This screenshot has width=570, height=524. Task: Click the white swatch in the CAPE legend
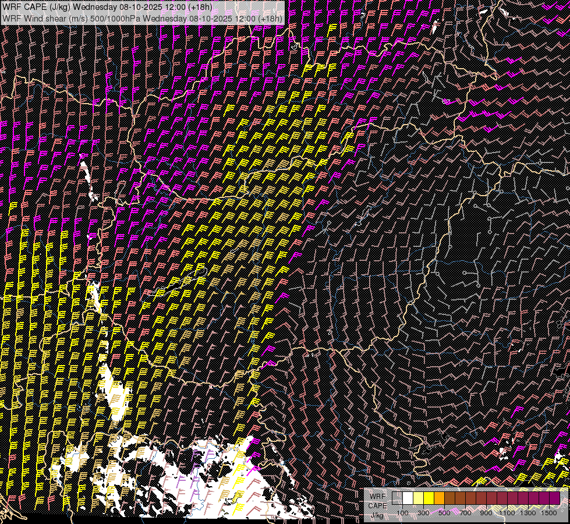[x=408, y=498]
